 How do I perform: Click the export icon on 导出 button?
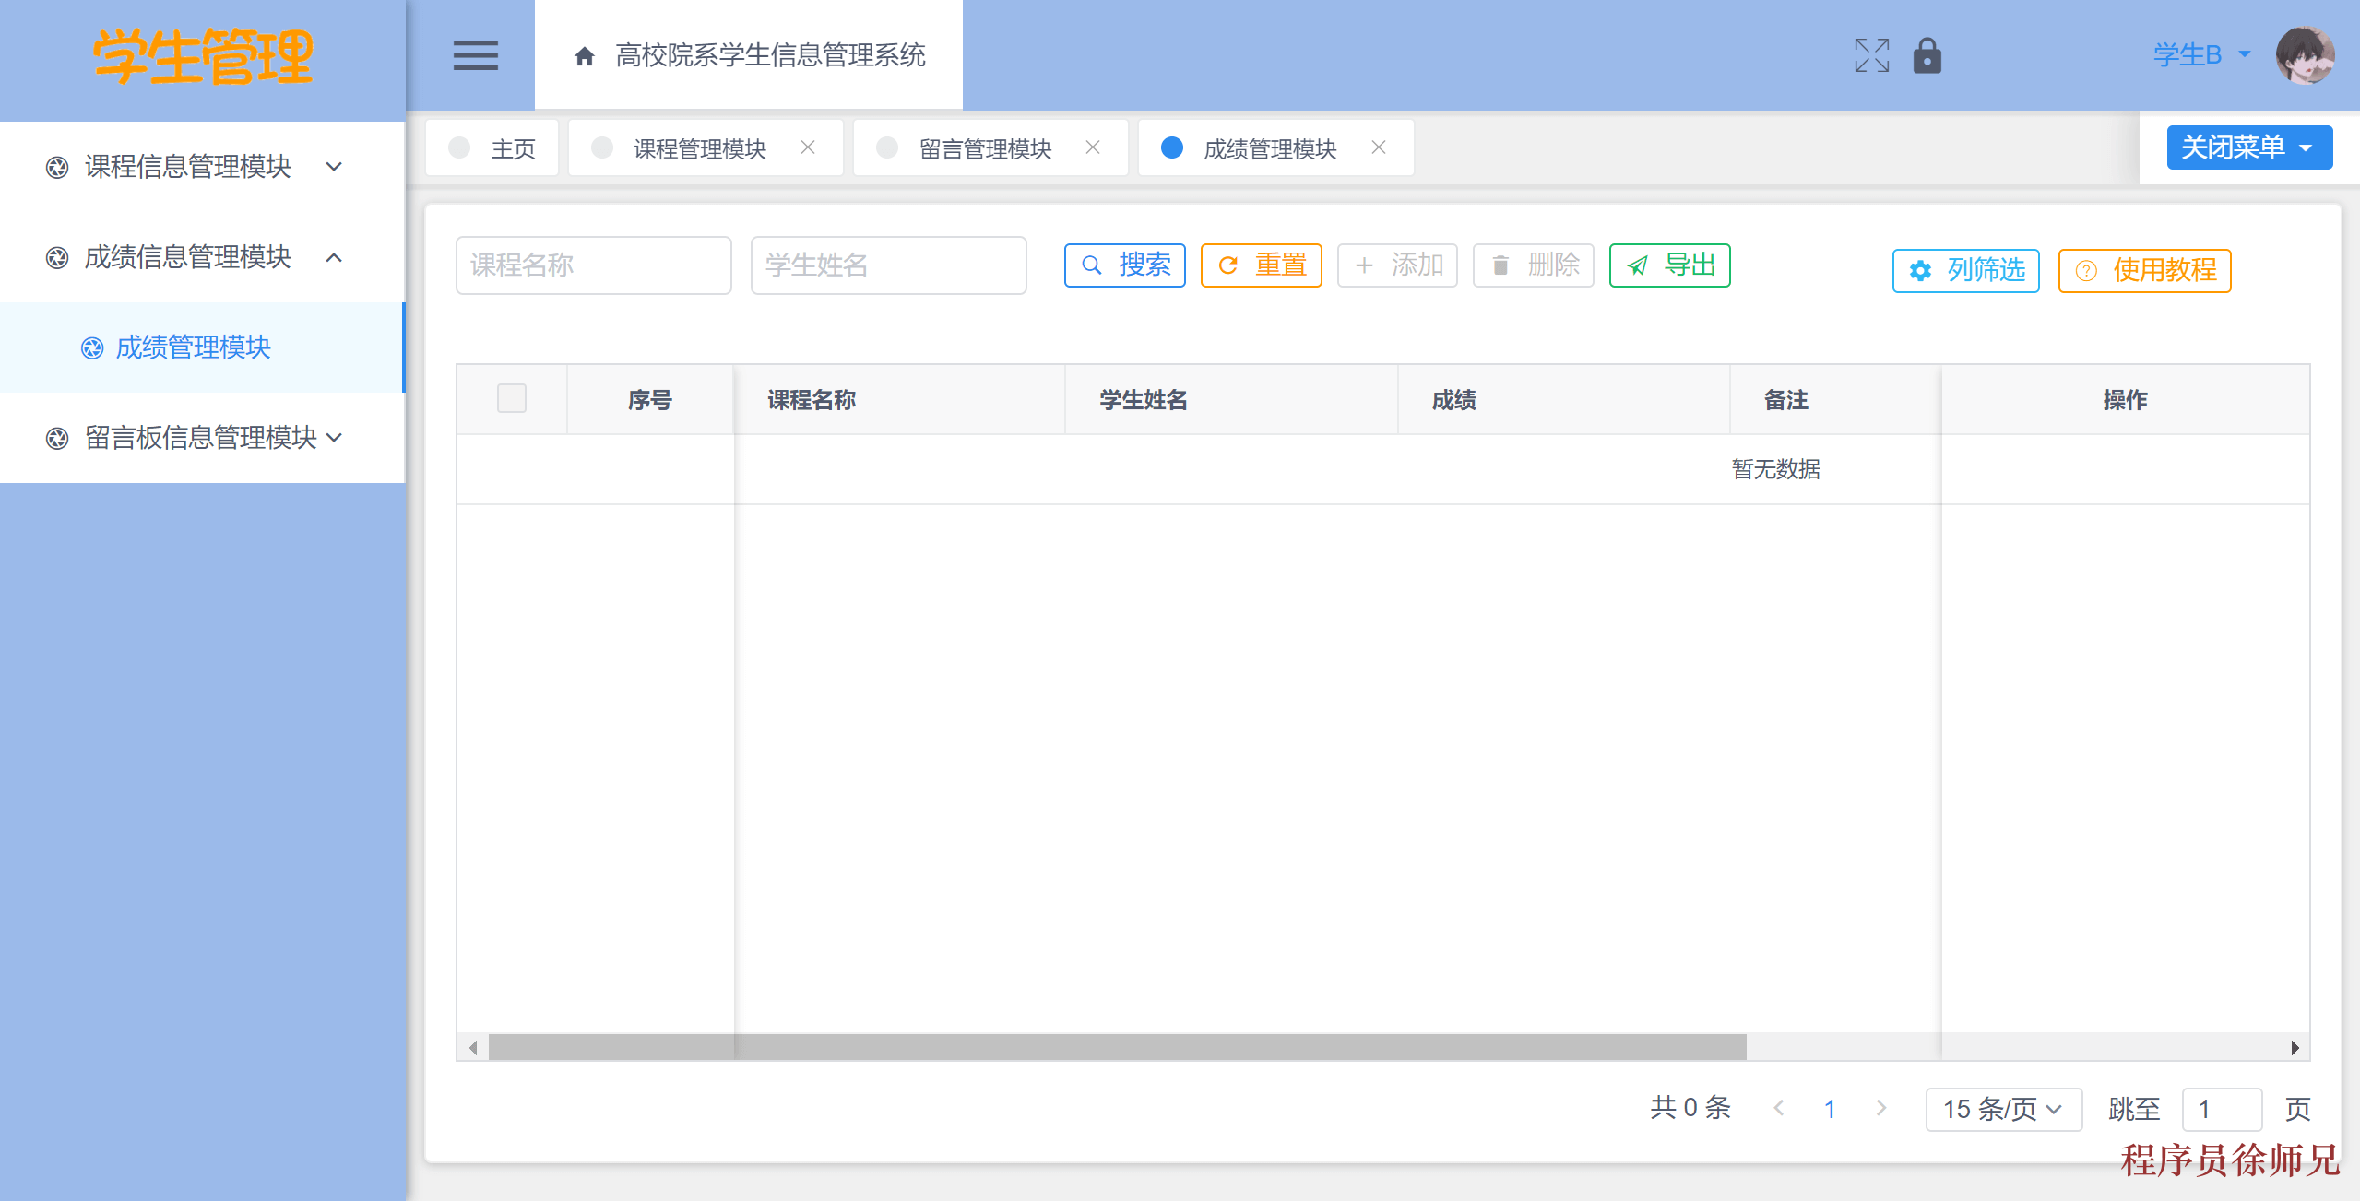[x=1637, y=265]
